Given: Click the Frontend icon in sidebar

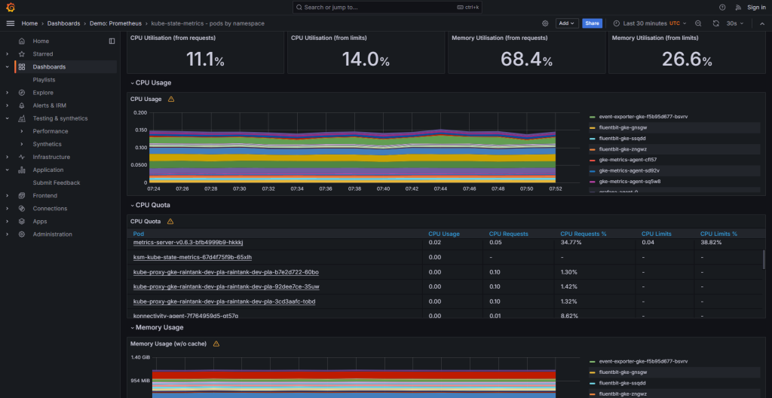Looking at the screenshot, I should [22, 195].
